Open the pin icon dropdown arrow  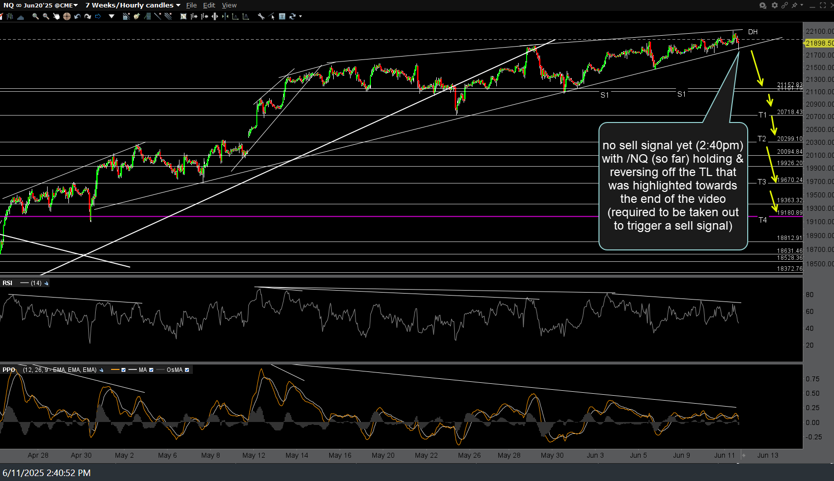click(802, 5)
